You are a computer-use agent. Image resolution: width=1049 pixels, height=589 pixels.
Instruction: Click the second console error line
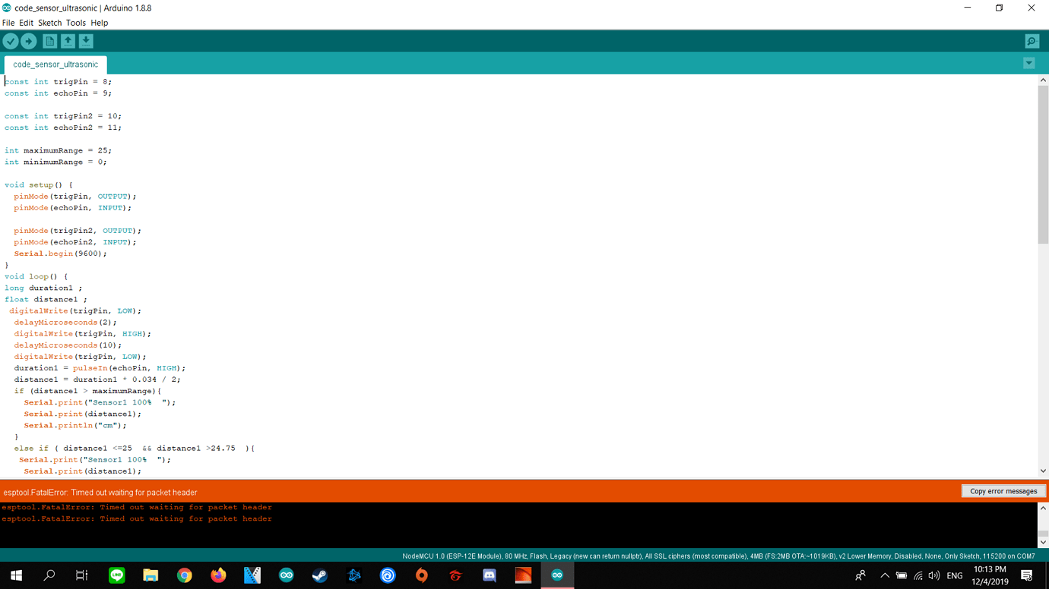point(137,518)
